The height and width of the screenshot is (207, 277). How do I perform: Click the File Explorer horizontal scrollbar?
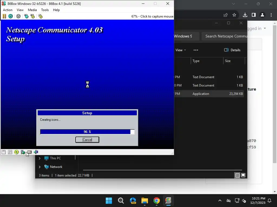coord(163,170)
